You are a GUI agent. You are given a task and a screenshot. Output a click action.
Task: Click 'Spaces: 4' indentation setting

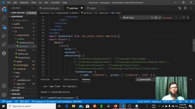point(156,101)
